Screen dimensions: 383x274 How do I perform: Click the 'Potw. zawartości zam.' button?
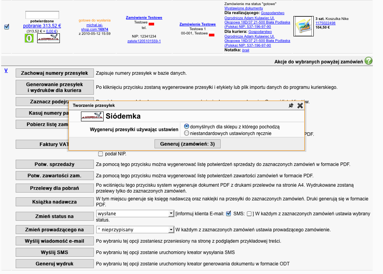(x=55, y=175)
